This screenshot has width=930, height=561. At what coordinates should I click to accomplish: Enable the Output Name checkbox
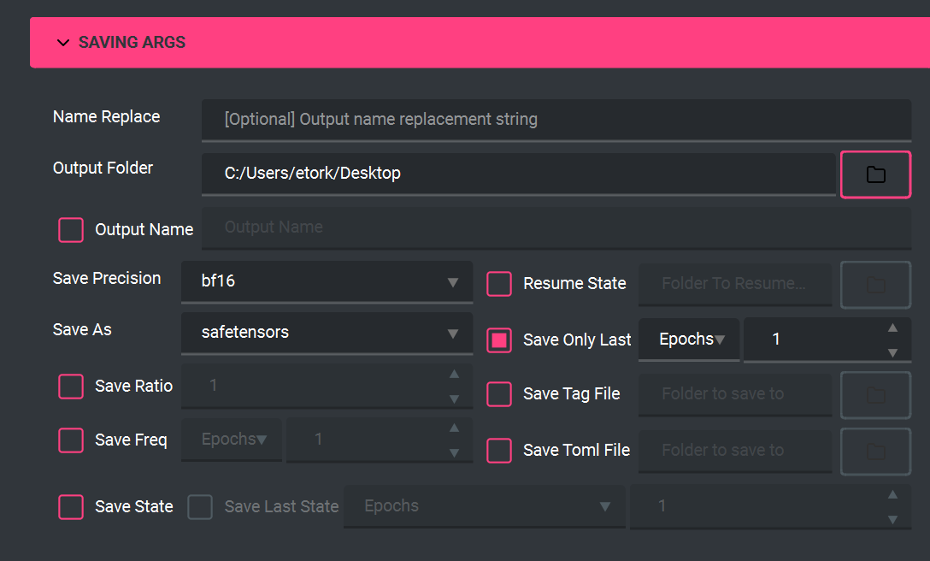71,229
